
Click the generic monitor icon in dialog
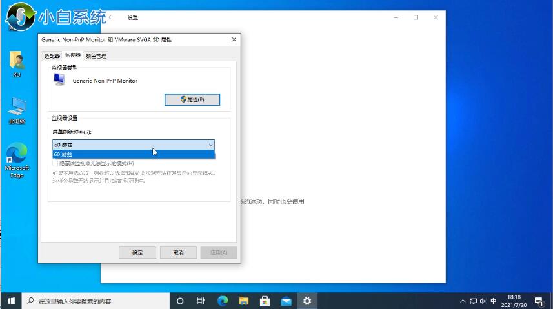click(x=59, y=80)
